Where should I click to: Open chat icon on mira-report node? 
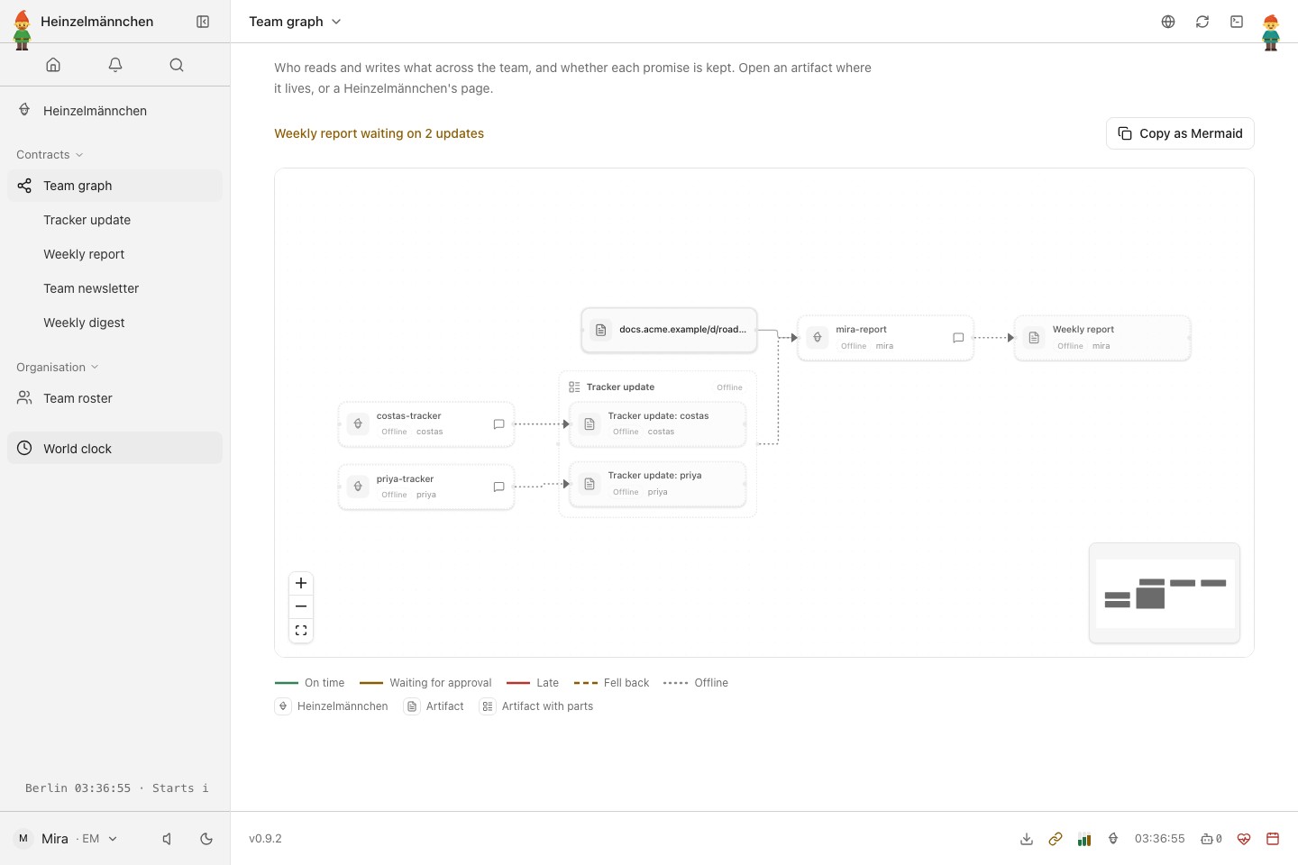click(x=958, y=338)
